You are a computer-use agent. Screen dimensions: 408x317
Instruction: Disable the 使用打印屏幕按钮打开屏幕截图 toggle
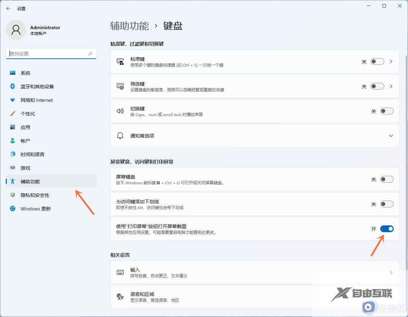(x=387, y=229)
